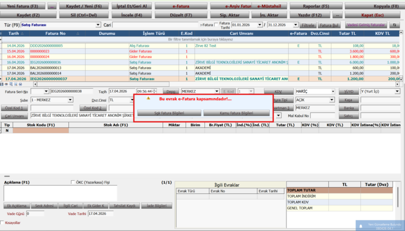
Task: Click the e-Fatura toolbar button
Action: 181,6
